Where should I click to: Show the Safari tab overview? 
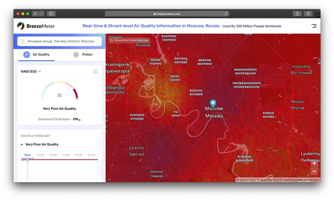[308, 14]
